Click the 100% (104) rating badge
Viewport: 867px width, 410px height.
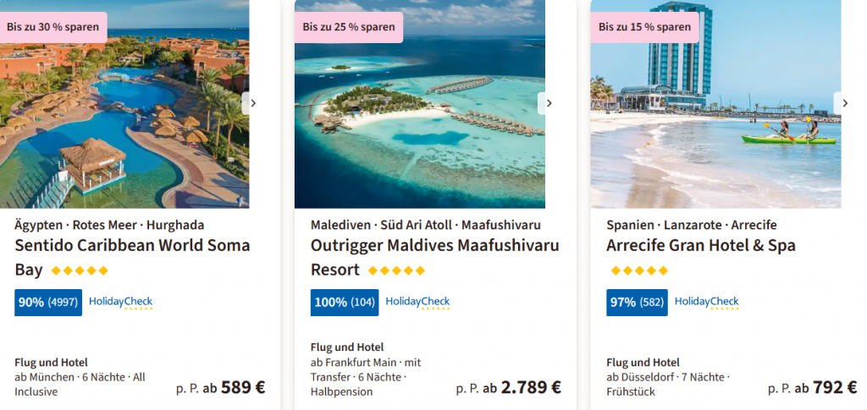tap(344, 302)
